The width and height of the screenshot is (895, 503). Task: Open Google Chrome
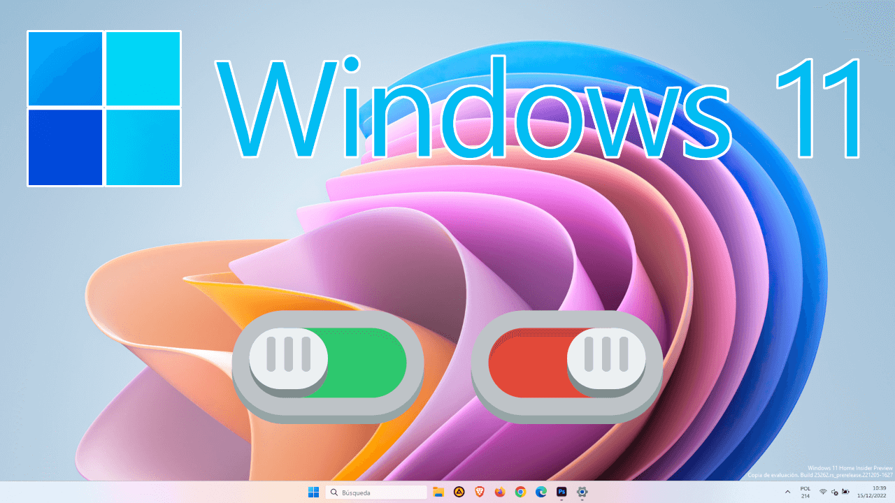520,492
